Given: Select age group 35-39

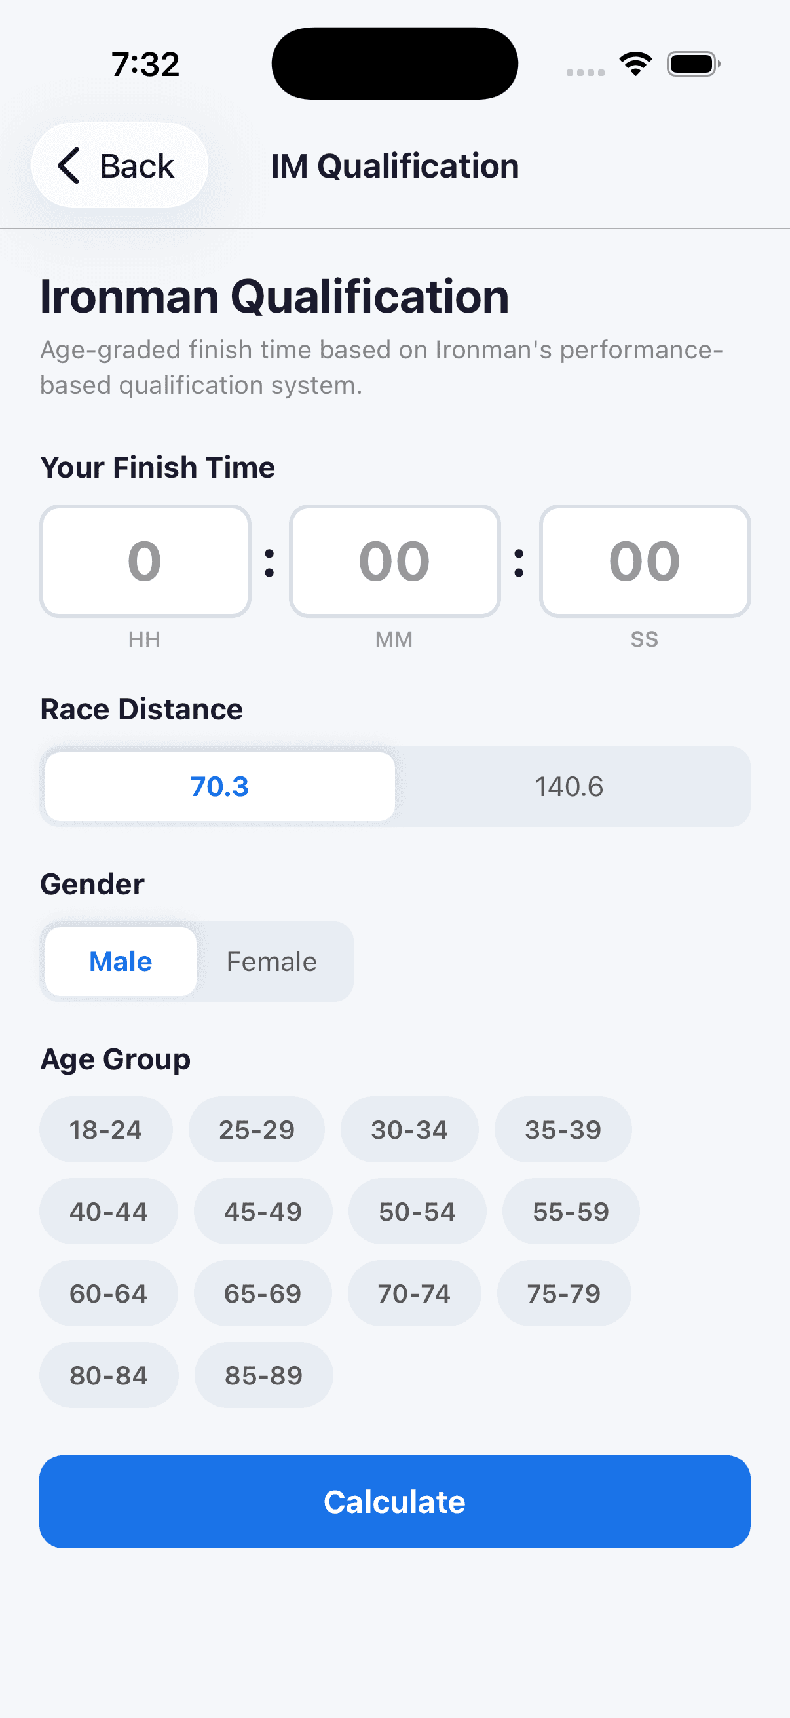Looking at the screenshot, I should click(x=563, y=1129).
